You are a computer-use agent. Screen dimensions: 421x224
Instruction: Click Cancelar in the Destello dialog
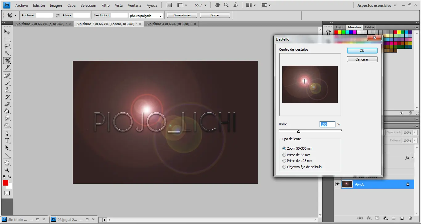click(x=362, y=59)
